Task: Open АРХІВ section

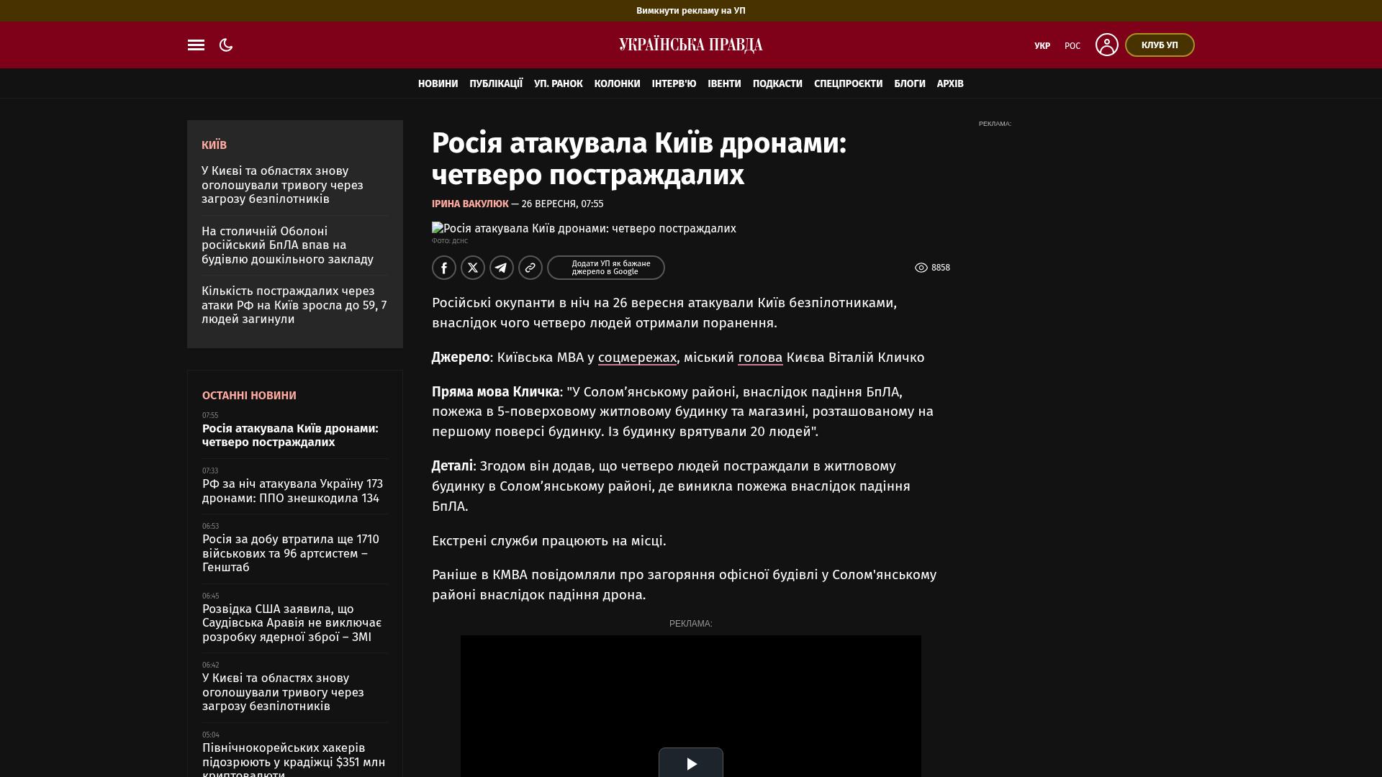Action: [x=950, y=83]
